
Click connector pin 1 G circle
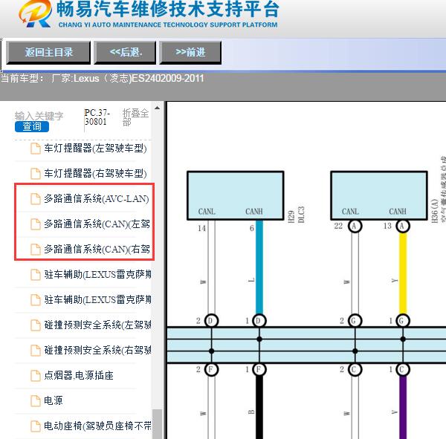point(403,321)
